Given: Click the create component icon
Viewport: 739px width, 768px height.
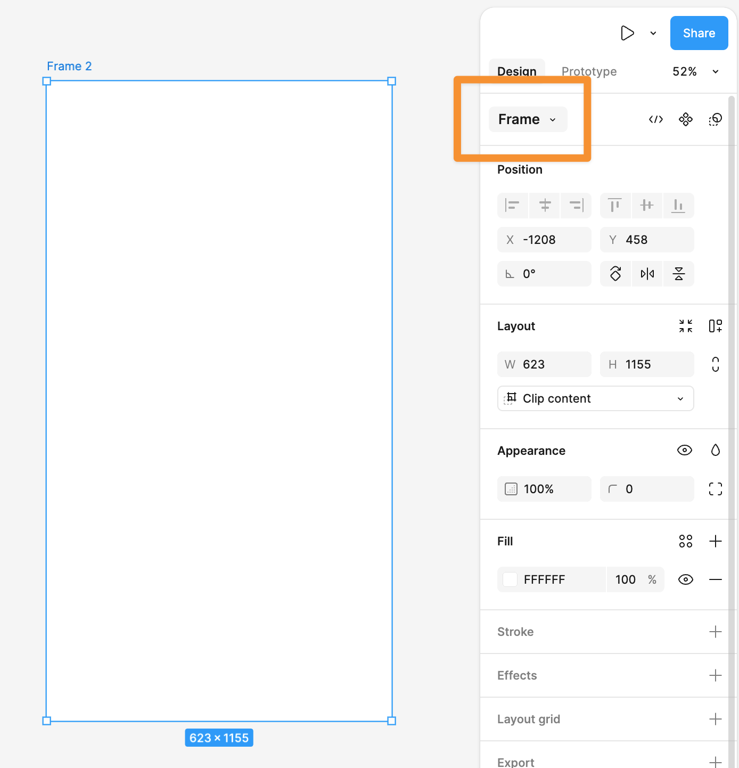Looking at the screenshot, I should click(685, 119).
